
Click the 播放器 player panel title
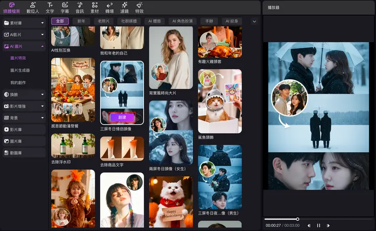(273, 8)
